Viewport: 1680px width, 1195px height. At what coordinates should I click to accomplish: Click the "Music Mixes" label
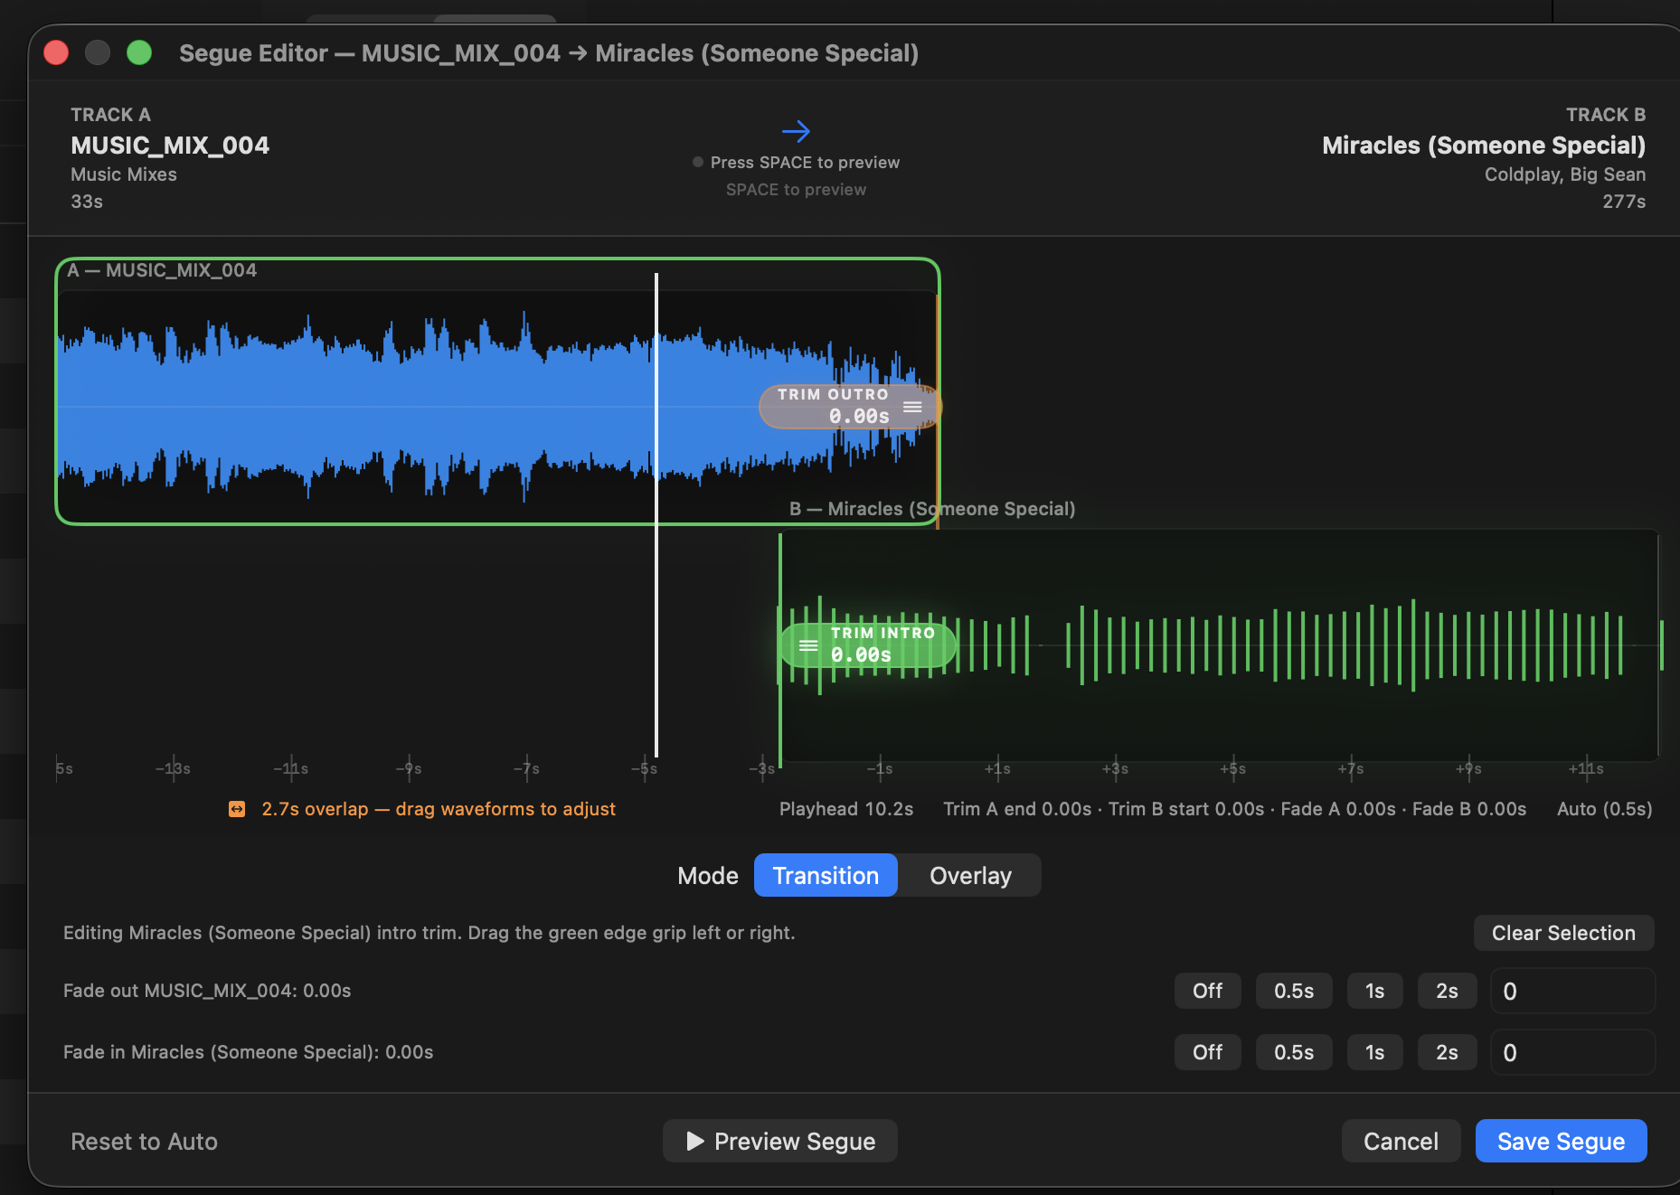click(x=124, y=174)
